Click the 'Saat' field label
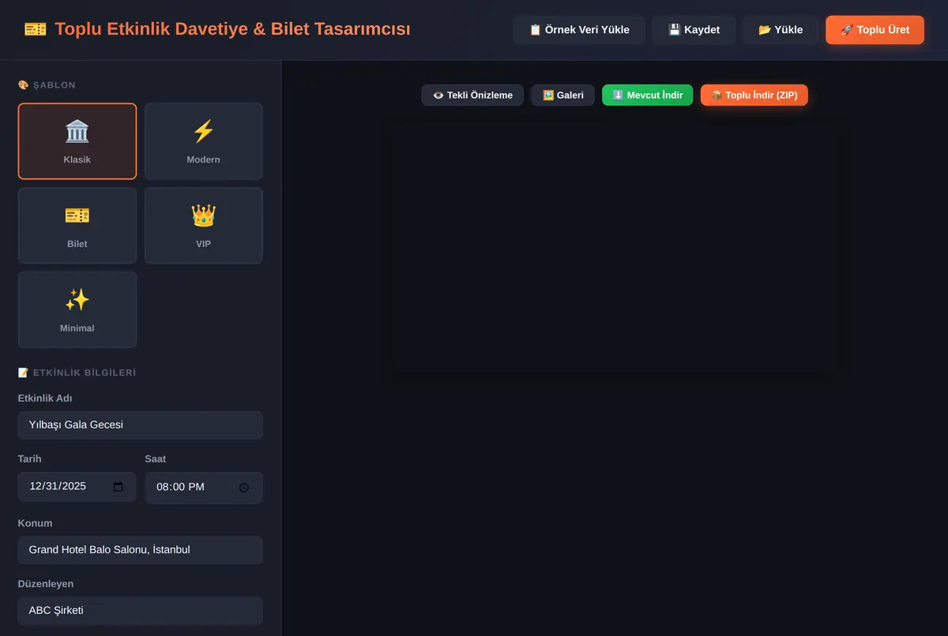The width and height of the screenshot is (948, 636). (156, 459)
